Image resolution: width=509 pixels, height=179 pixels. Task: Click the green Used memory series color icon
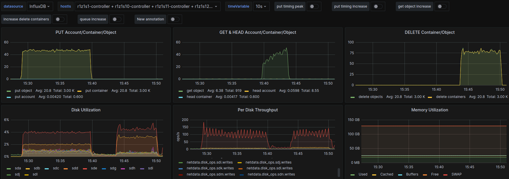(353, 175)
